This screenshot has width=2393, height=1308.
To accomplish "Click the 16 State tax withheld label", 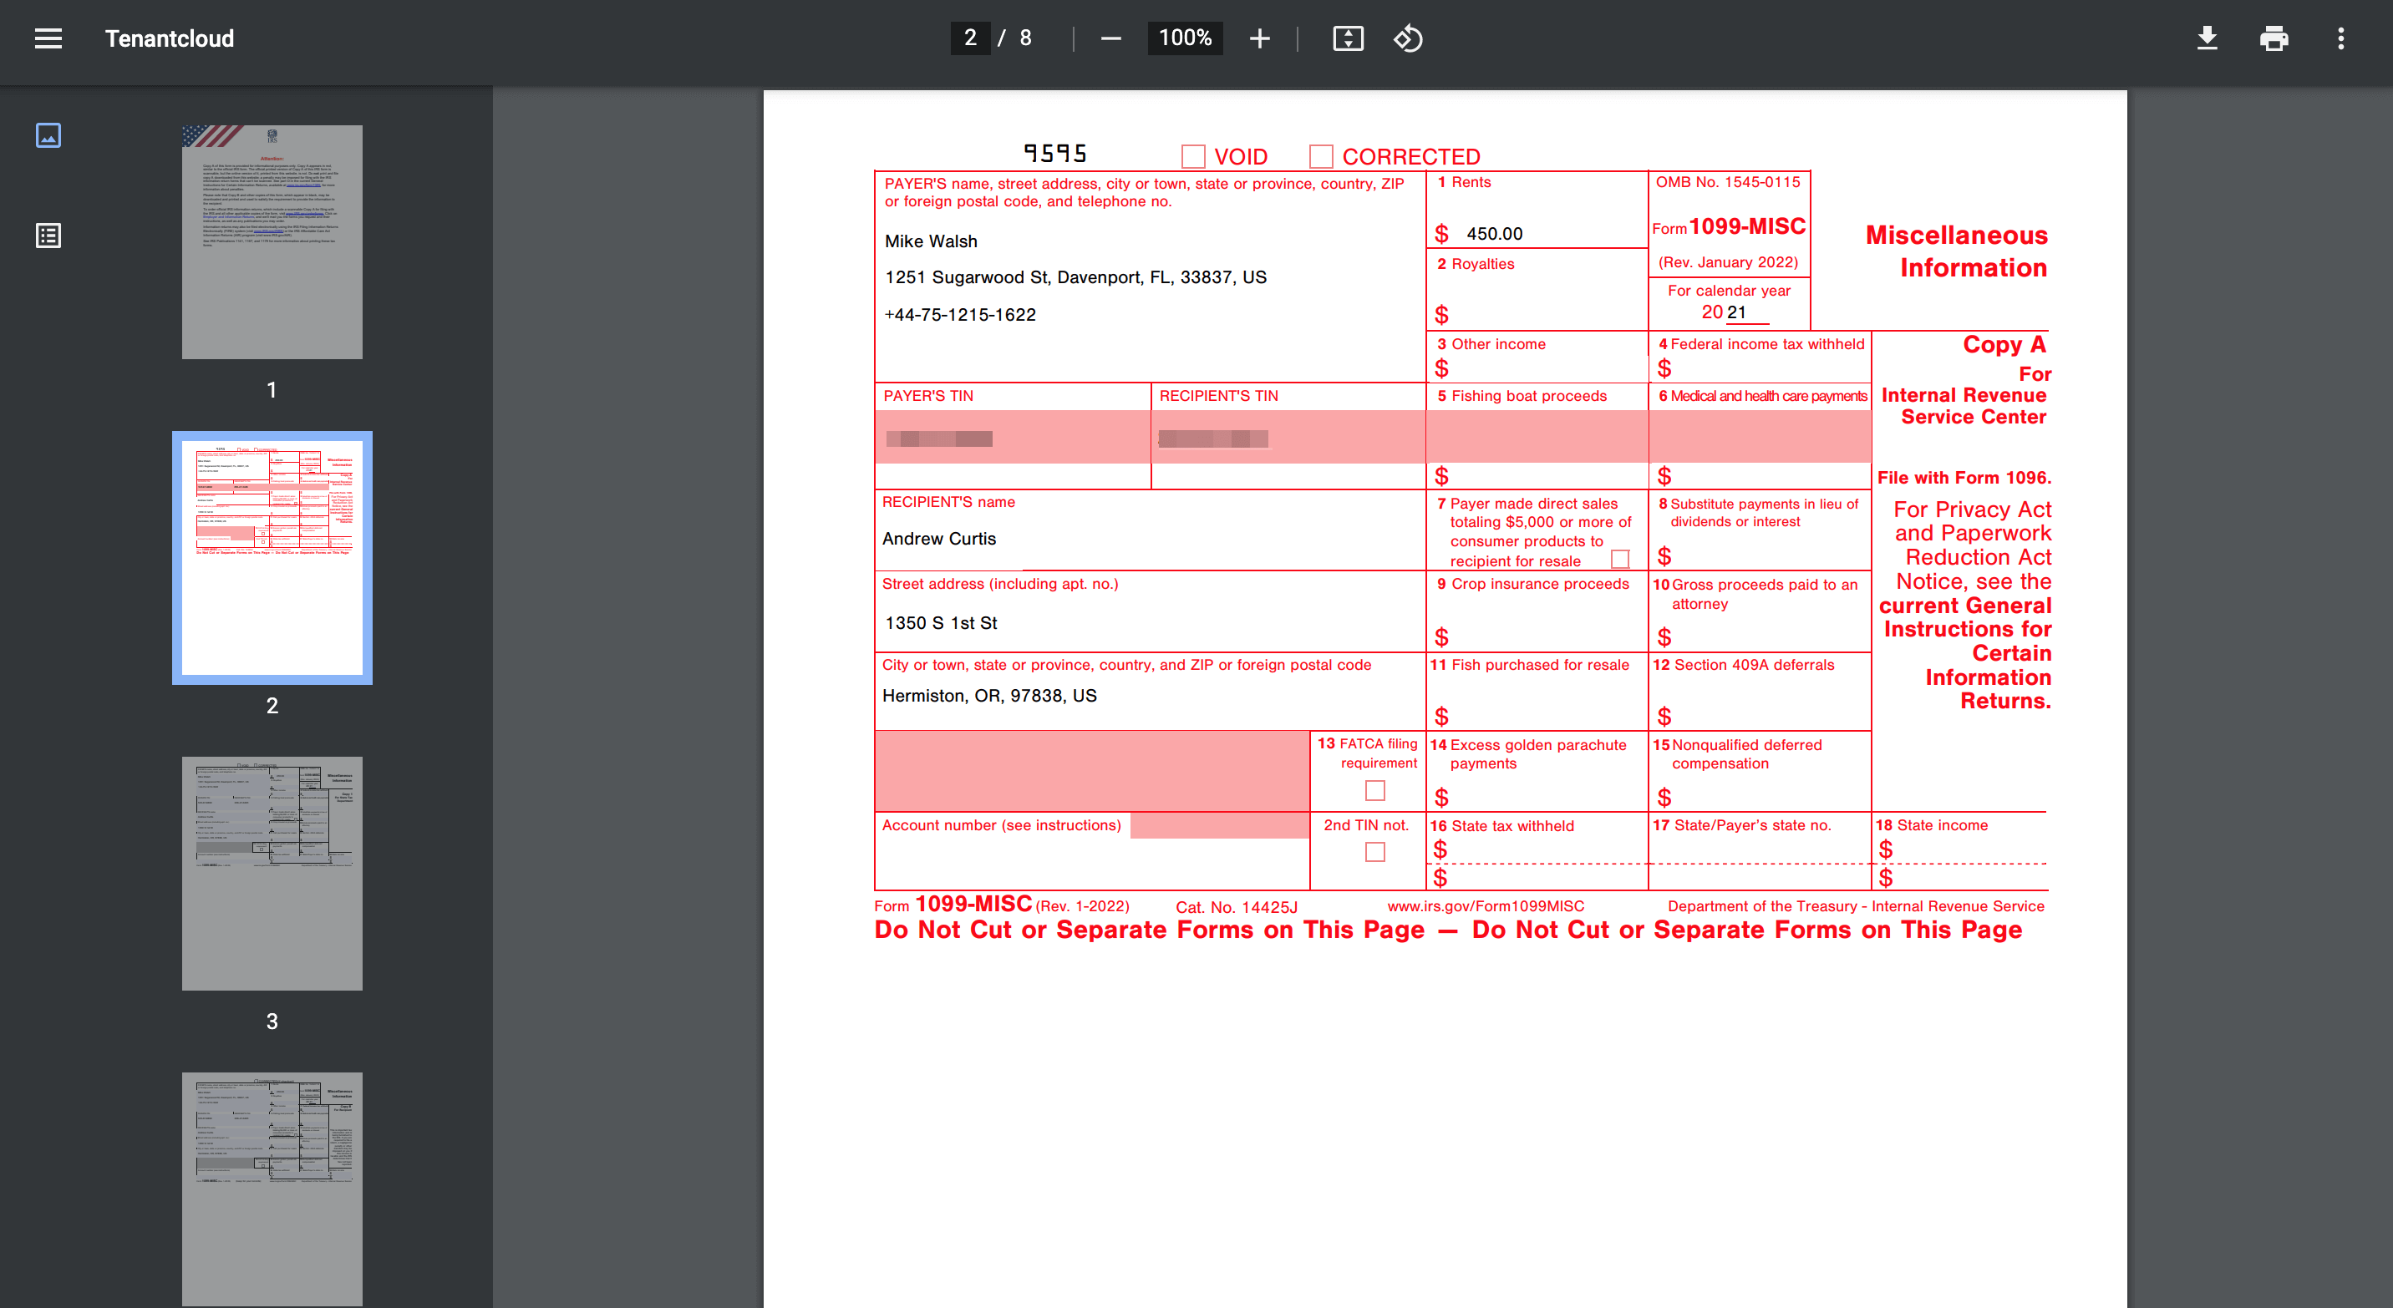I will click(x=1501, y=825).
